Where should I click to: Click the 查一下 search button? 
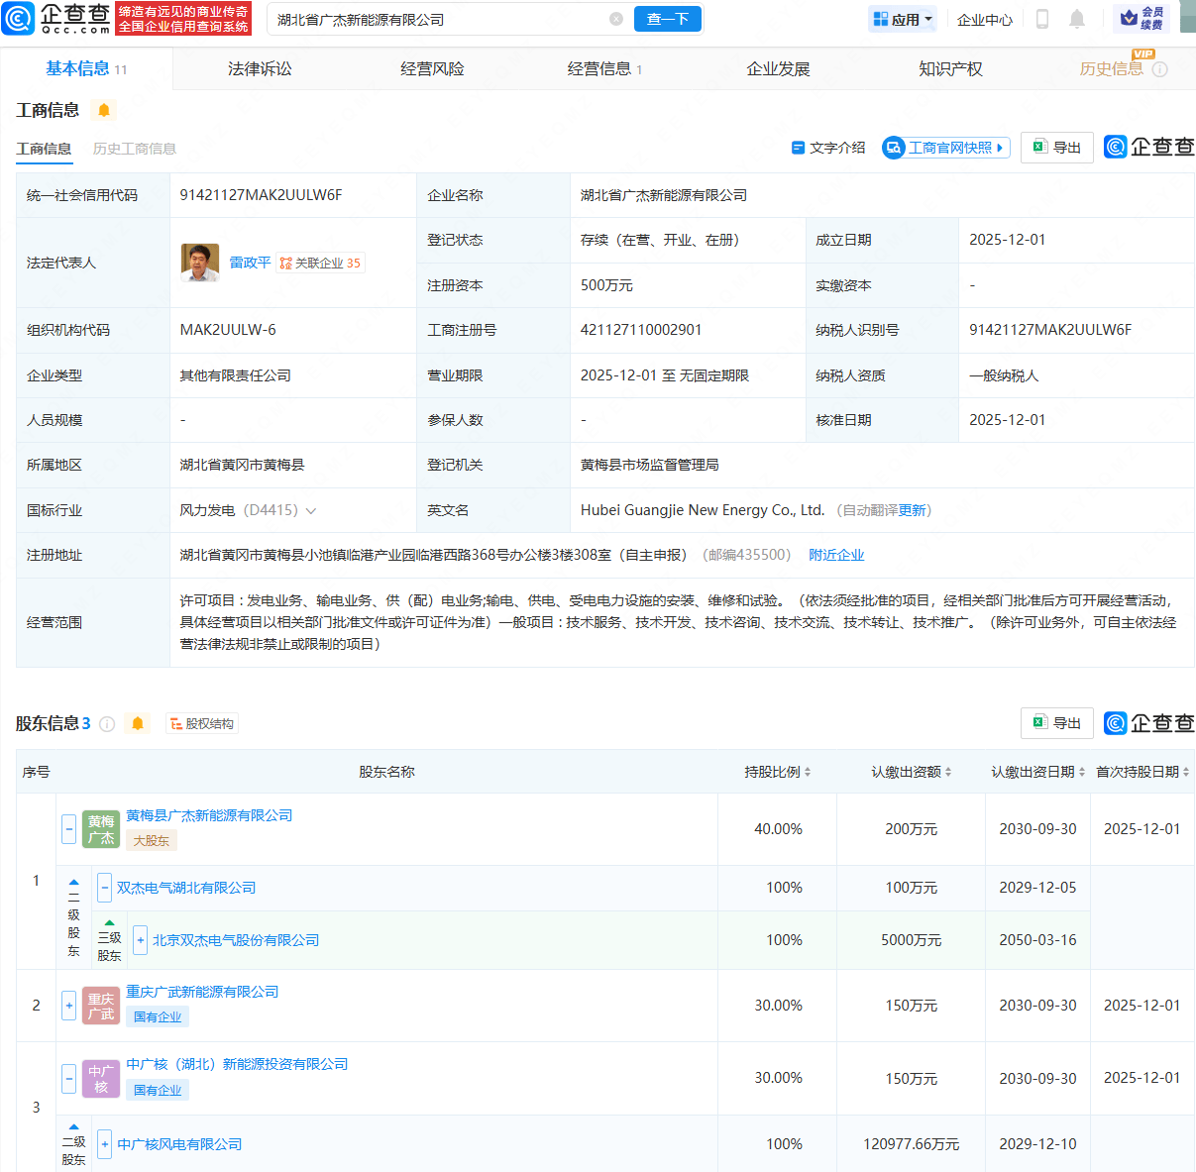pos(668,19)
